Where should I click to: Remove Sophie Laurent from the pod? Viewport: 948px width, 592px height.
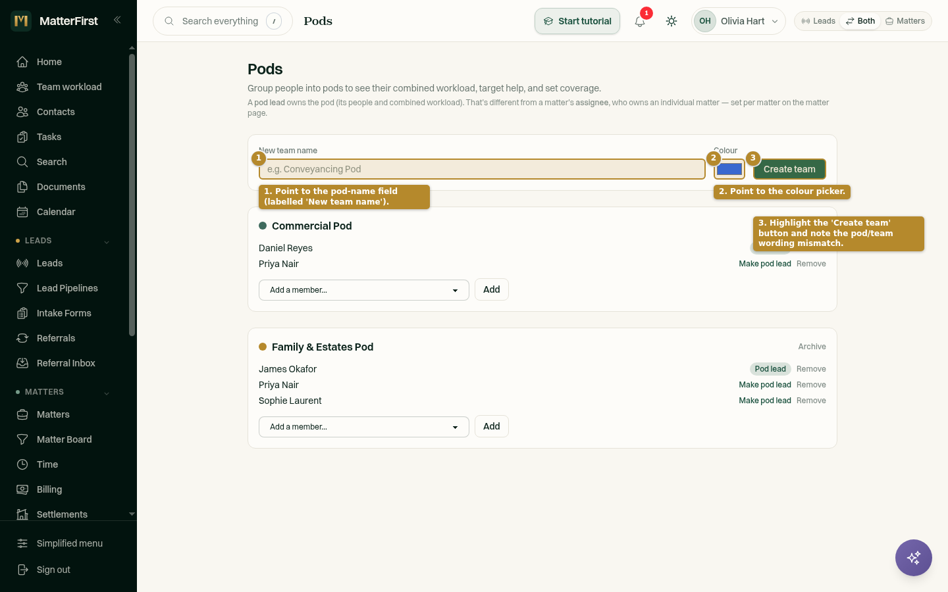[x=811, y=401]
